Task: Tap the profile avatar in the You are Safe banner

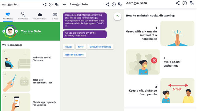Action: coord(10,31)
